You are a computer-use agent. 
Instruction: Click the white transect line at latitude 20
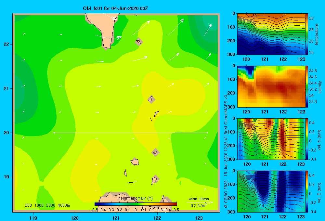click(x=131, y=133)
